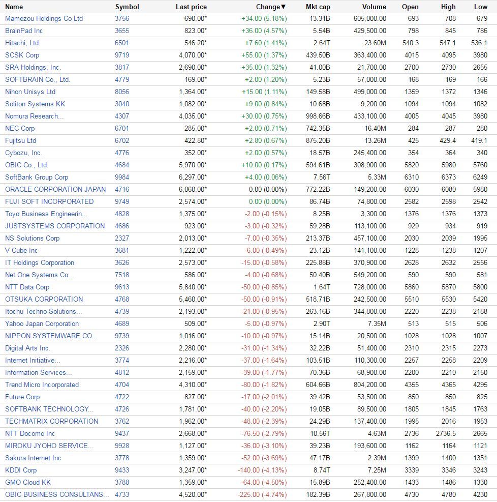Image resolution: width=497 pixels, height=502 pixels.
Task: Sort by Last price header
Action: (191, 7)
